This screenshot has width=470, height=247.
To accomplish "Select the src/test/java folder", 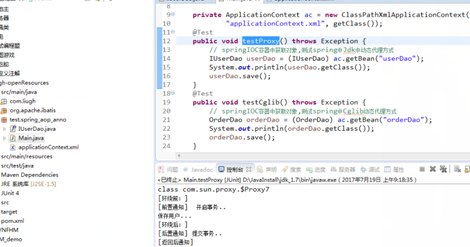I will 17,166.
